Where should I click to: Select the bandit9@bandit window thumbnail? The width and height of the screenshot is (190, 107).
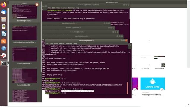(x=24, y=54)
